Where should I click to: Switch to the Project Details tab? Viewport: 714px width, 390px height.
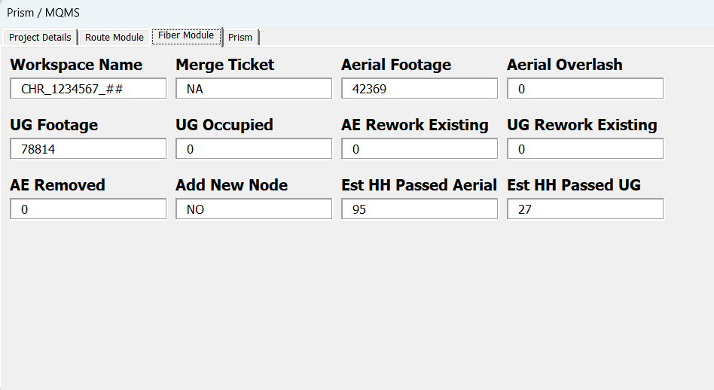tap(40, 38)
